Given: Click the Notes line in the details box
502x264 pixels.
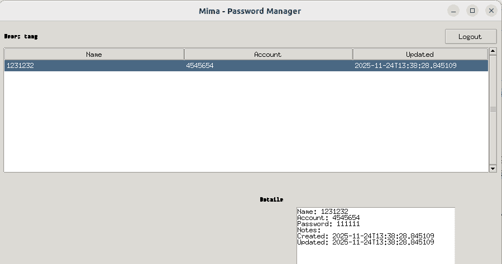Looking at the screenshot, I should pyautogui.click(x=309, y=230).
